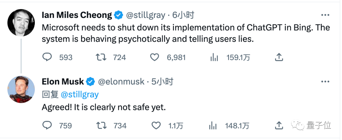The width and height of the screenshot is (342, 140).
Task: Open more options for Ian Miles Cheong's tweet
Action: coord(325,15)
